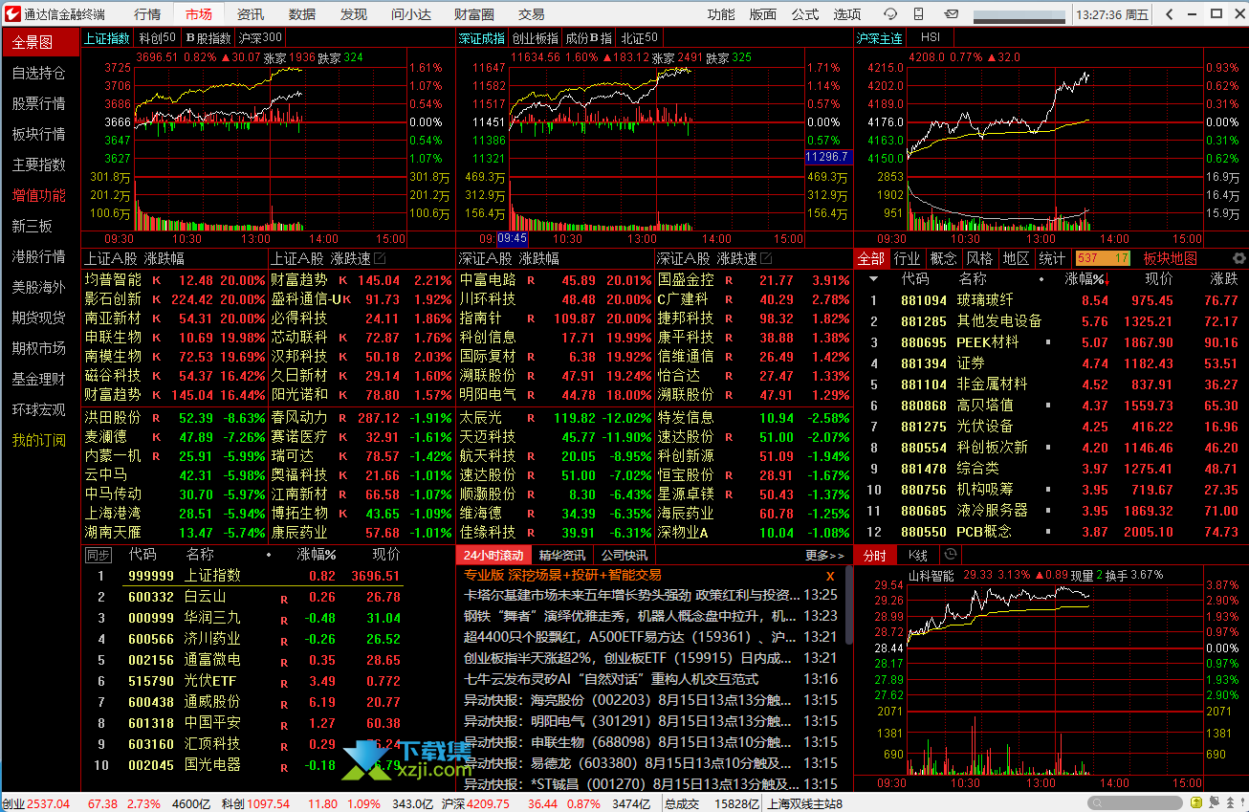This screenshot has width=1249, height=812.
Task: Open 股票行情 in the sidebar
Action: coord(39,103)
